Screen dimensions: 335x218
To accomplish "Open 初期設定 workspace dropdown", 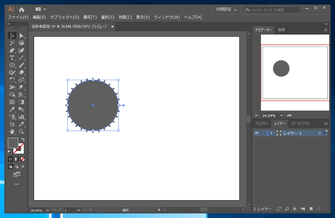I will (226, 9).
